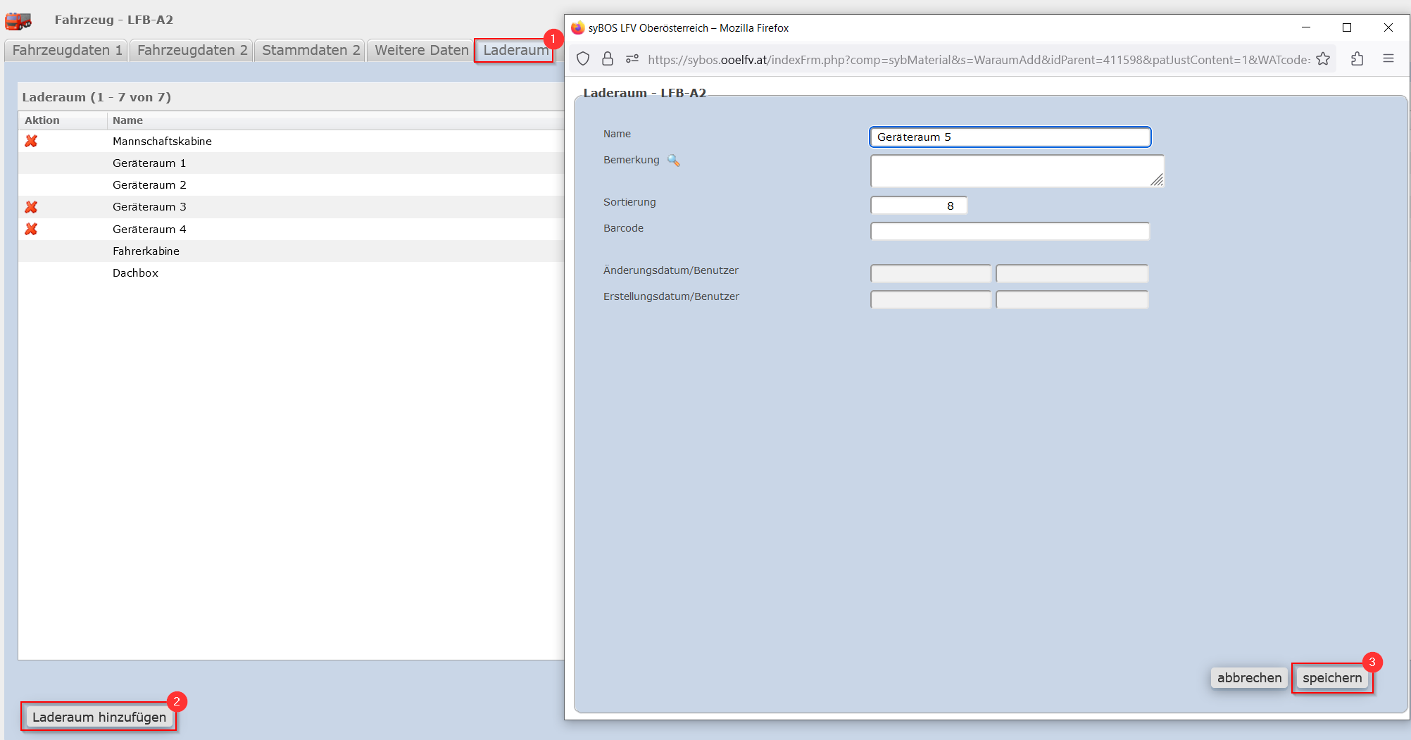Open the Firefox hamburger application menu
Screen dimensions: 1411x740
point(1388,59)
